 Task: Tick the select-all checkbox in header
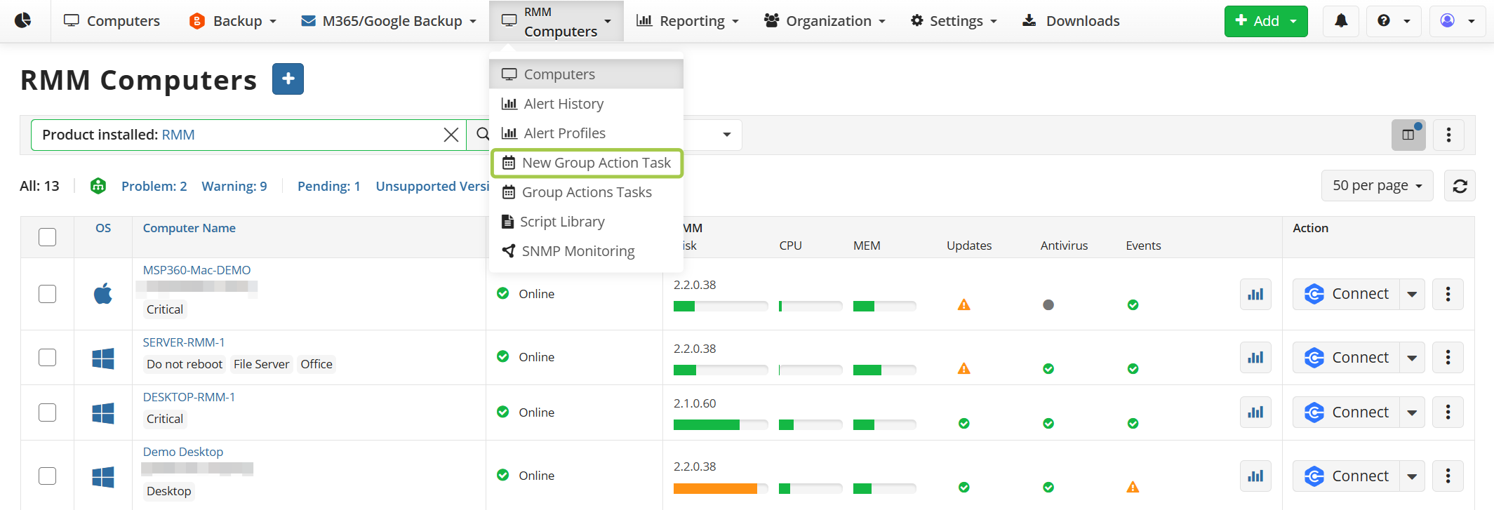click(x=47, y=237)
